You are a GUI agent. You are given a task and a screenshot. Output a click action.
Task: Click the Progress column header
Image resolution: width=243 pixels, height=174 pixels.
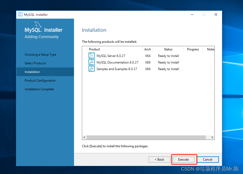[x=193, y=49]
